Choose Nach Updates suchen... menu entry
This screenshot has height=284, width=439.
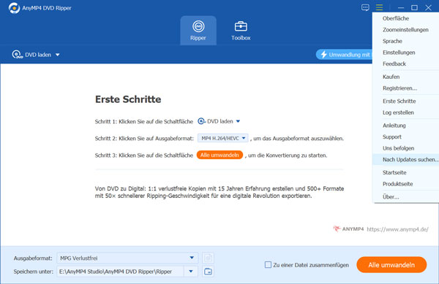tap(406, 160)
